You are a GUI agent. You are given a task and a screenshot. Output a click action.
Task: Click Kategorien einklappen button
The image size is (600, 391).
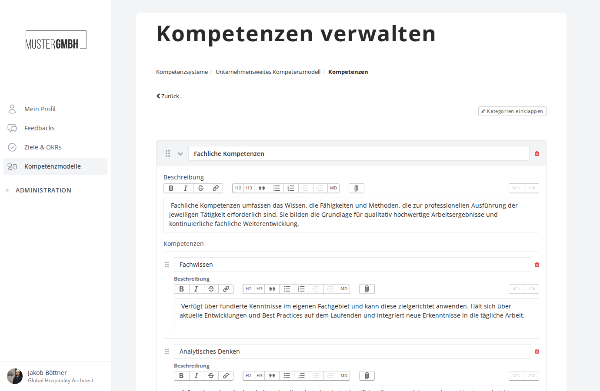pyautogui.click(x=512, y=111)
